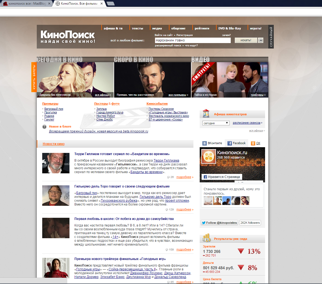The image size is (322, 284).
Task: Open the афиша & тв menu
Action: tap(113, 28)
